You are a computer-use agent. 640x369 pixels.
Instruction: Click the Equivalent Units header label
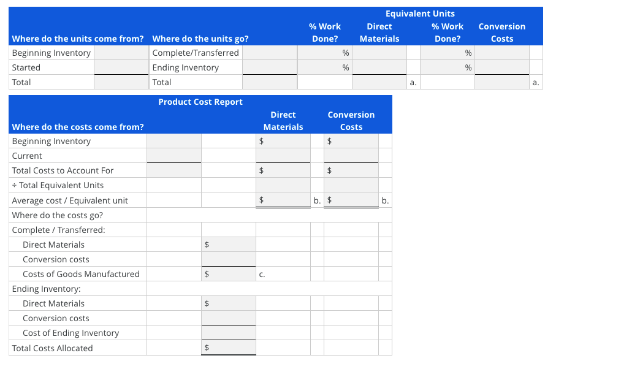click(419, 13)
